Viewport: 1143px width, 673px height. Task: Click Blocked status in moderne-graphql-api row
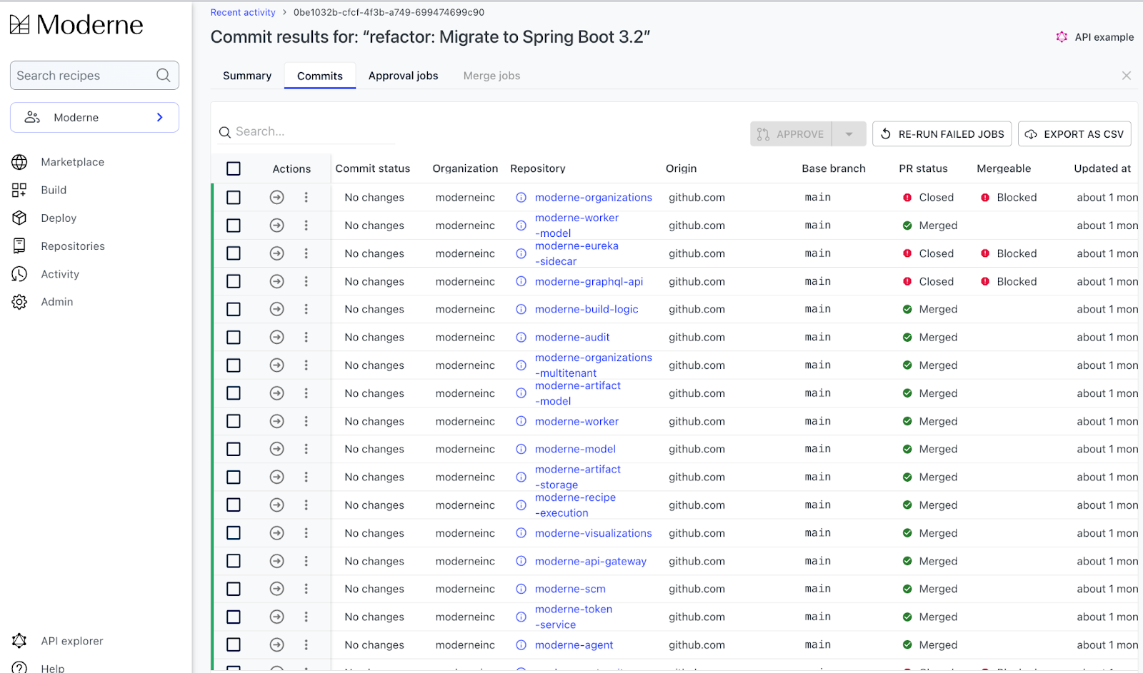coord(1009,281)
